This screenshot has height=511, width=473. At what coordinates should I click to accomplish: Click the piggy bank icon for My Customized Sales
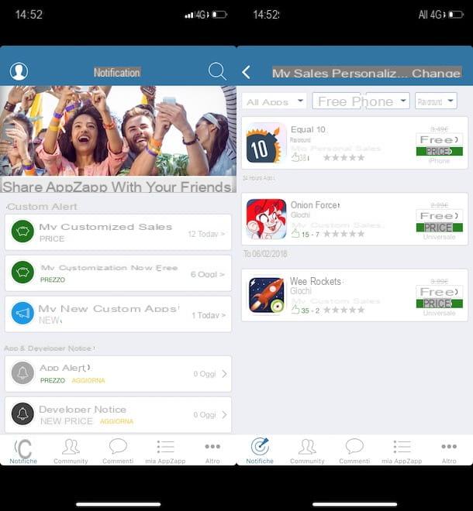coord(22,231)
